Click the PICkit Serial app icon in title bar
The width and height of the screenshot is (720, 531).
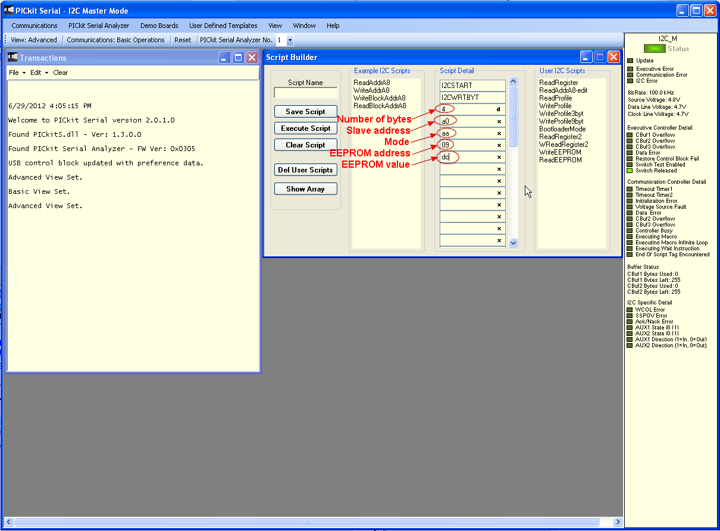pos(9,10)
